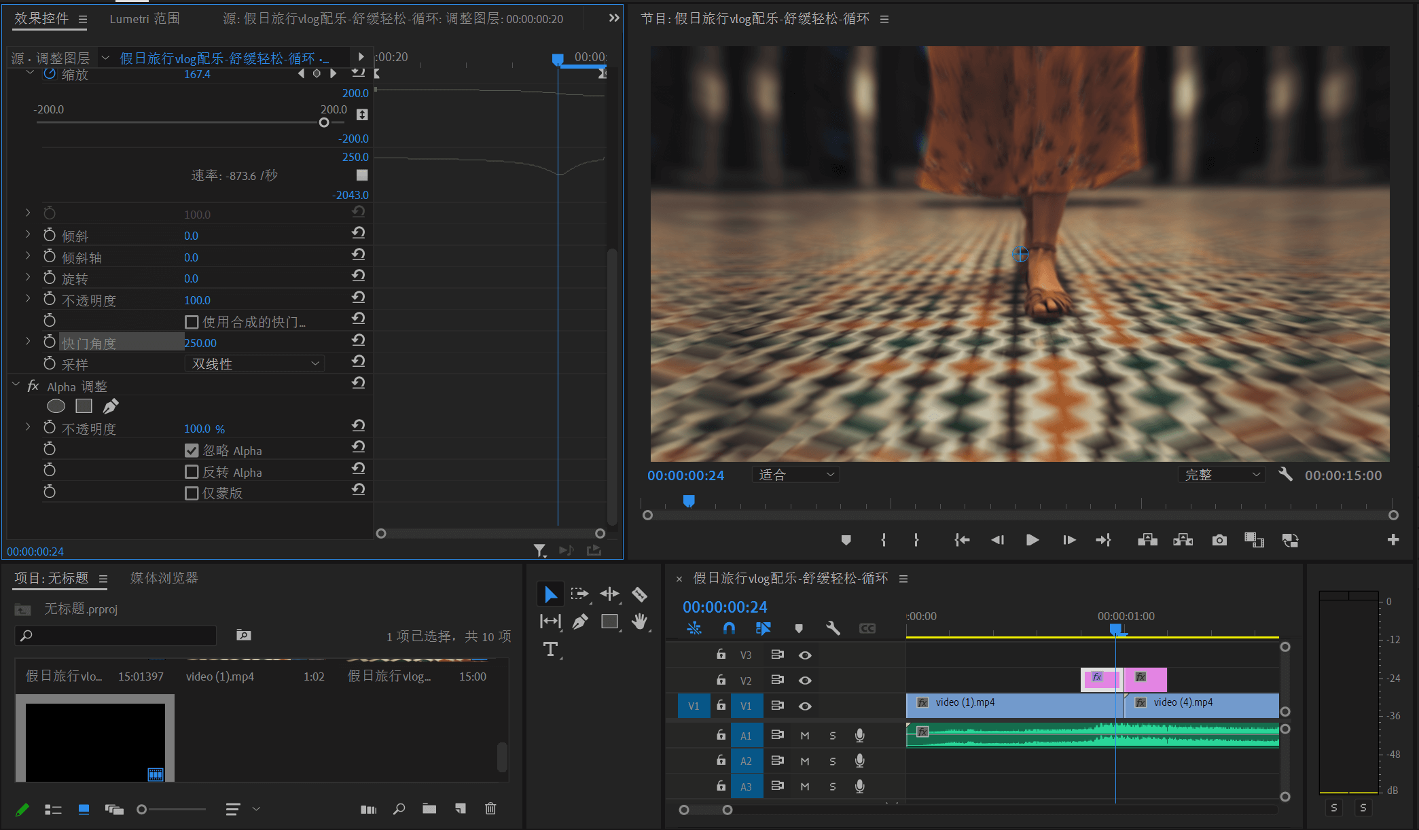Step back one frame
Image resolution: width=1419 pixels, height=830 pixels.
[x=997, y=540]
